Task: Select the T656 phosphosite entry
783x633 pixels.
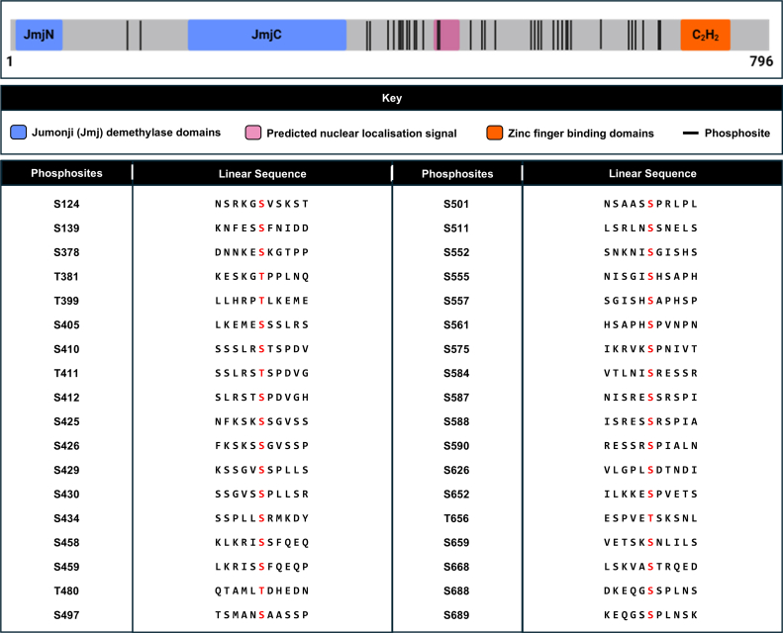Action: [456, 519]
